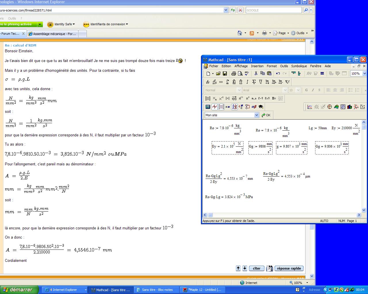Toggle the Graph toolbar button
Image resolution: width=368 pixels, height=294 pixels.
pos(214,107)
